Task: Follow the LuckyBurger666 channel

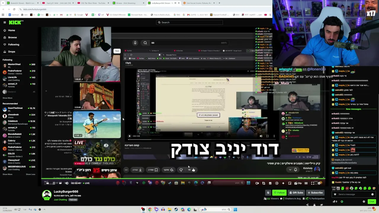Action: 279,193
